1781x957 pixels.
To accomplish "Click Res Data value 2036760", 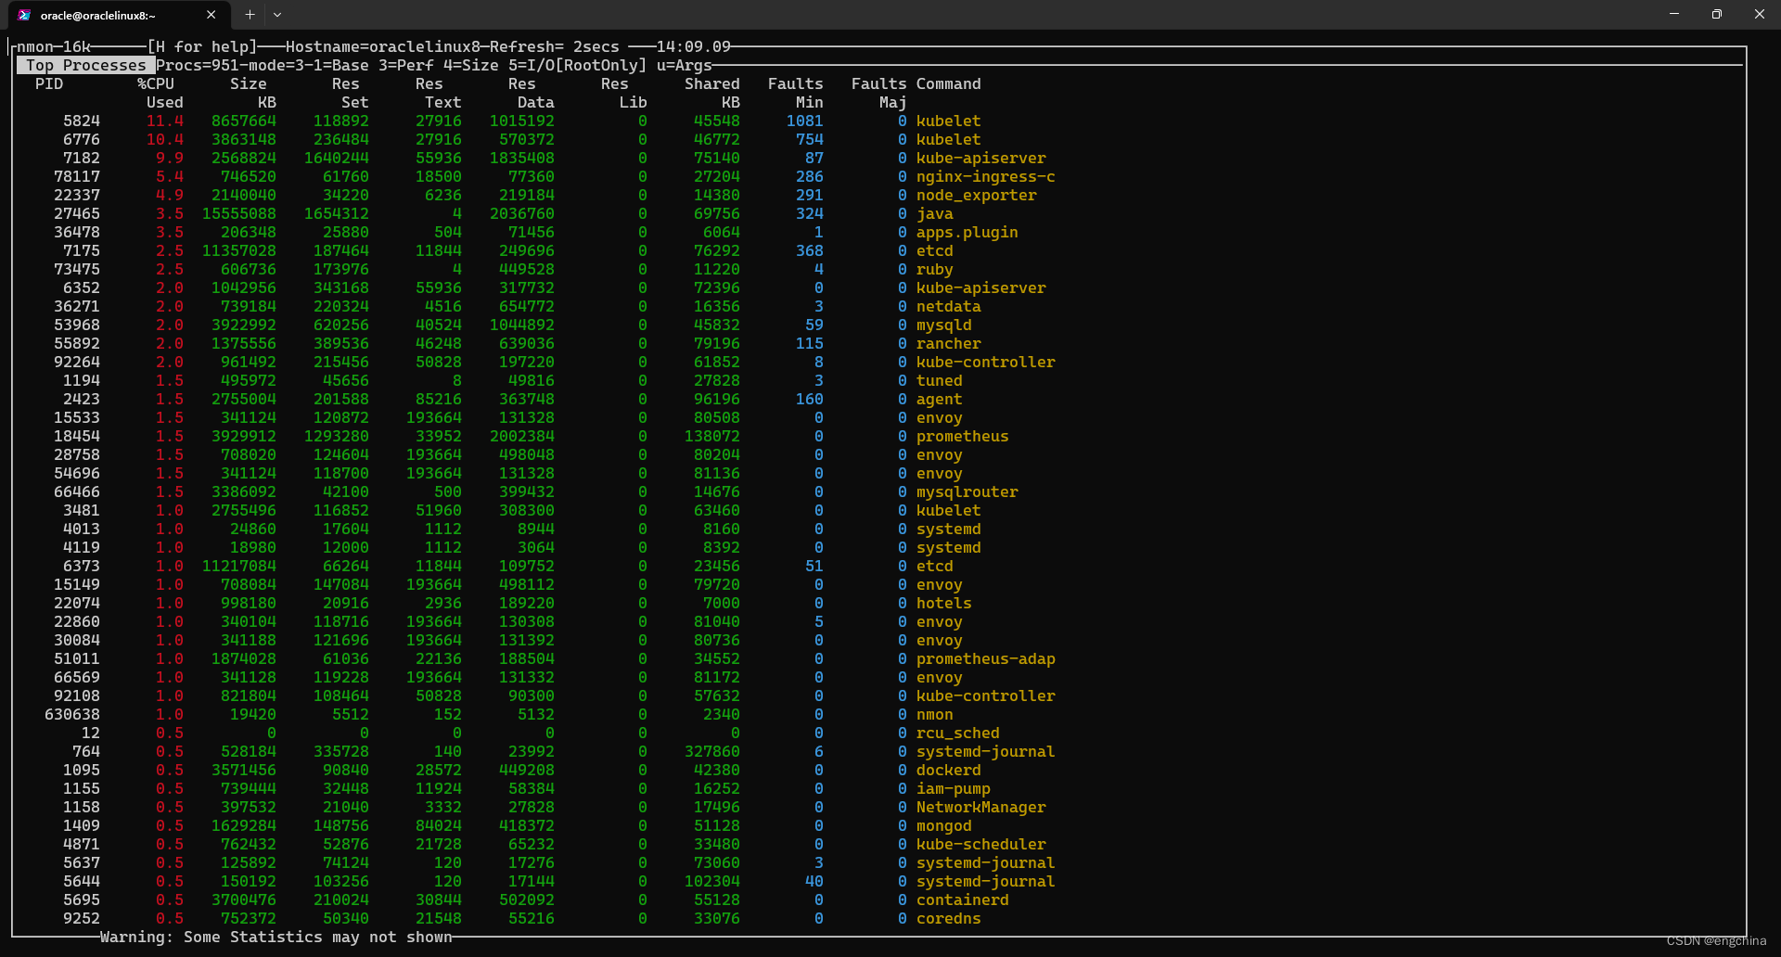I will point(522,213).
